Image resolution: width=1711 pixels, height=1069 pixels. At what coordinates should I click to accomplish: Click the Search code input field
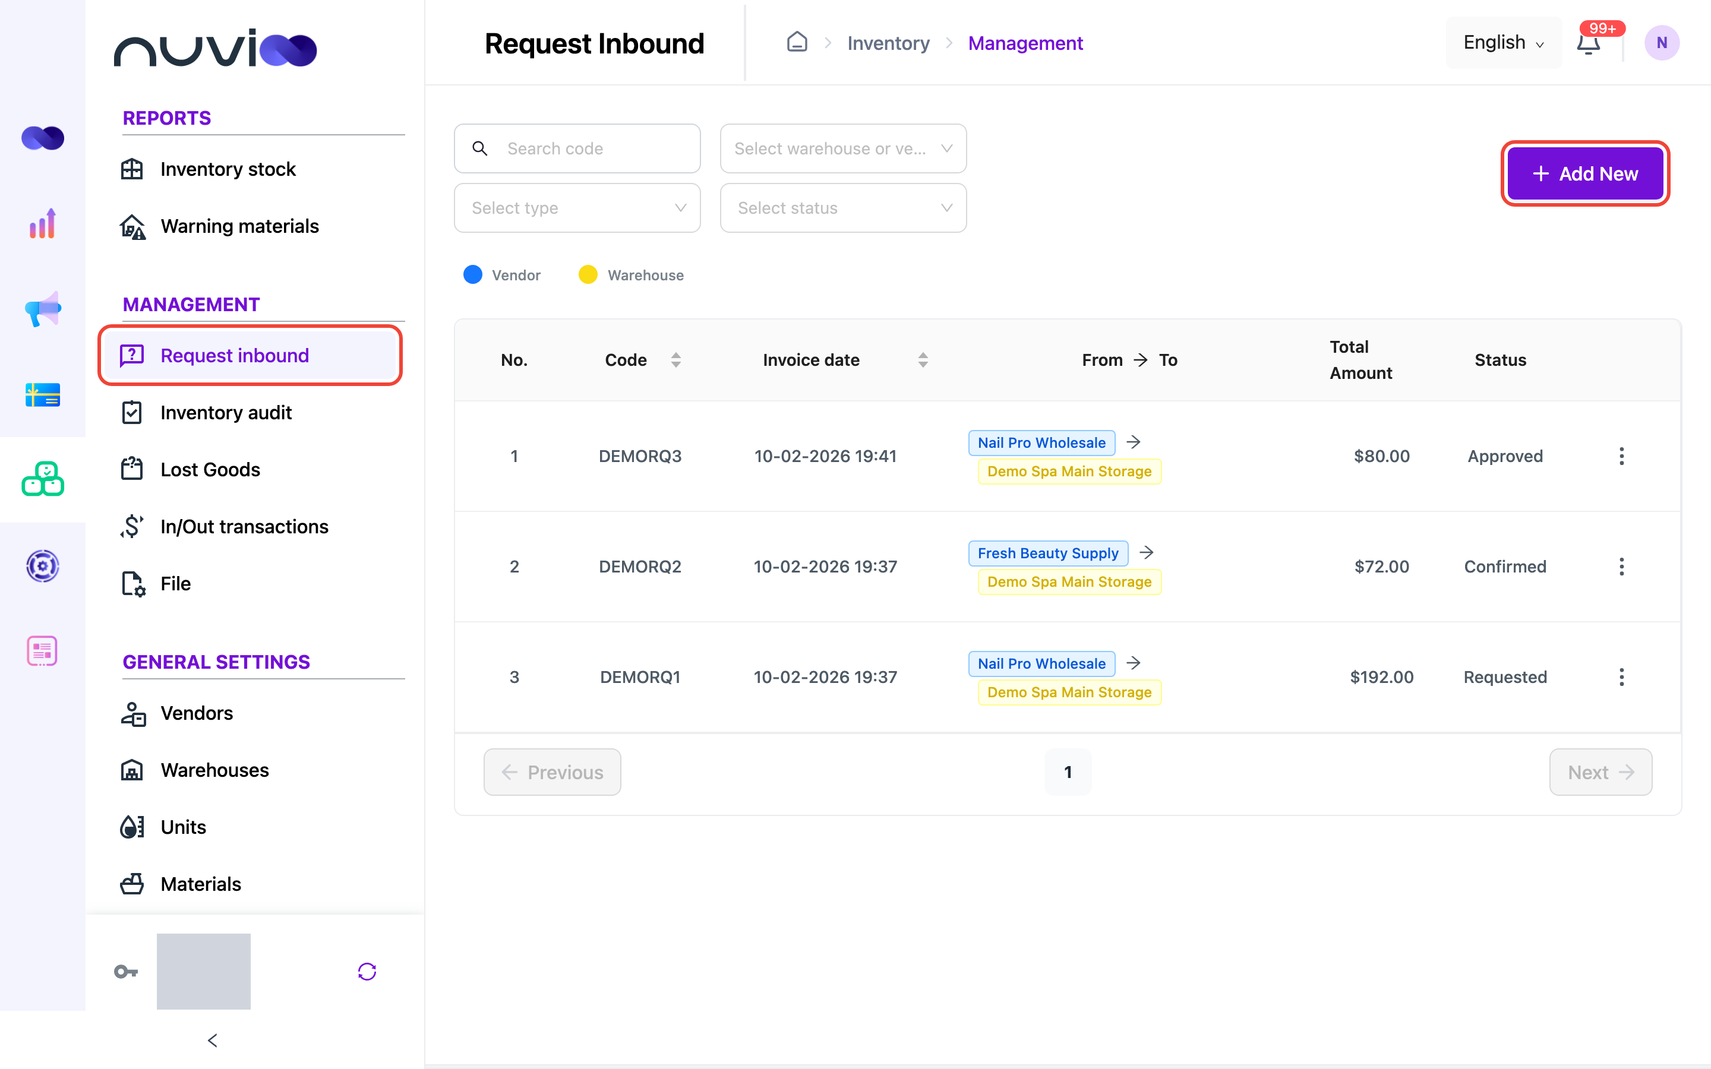[577, 148]
